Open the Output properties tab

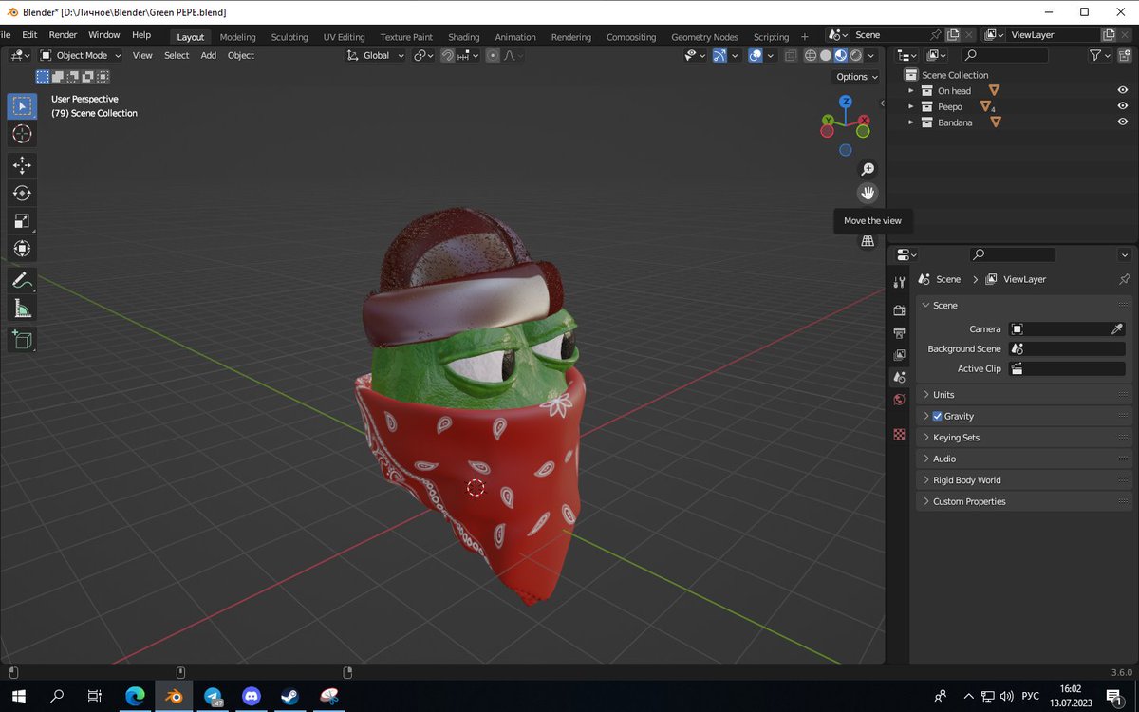(x=900, y=333)
